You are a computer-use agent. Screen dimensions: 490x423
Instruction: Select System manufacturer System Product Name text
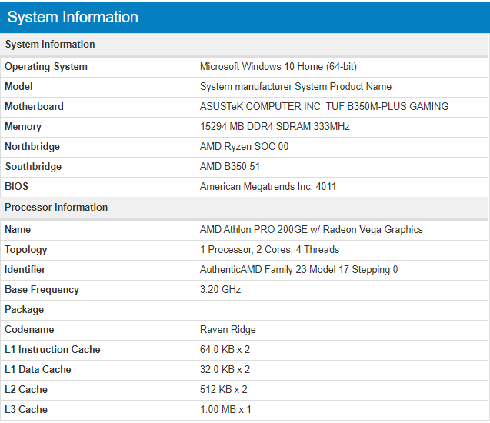(295, 87)
